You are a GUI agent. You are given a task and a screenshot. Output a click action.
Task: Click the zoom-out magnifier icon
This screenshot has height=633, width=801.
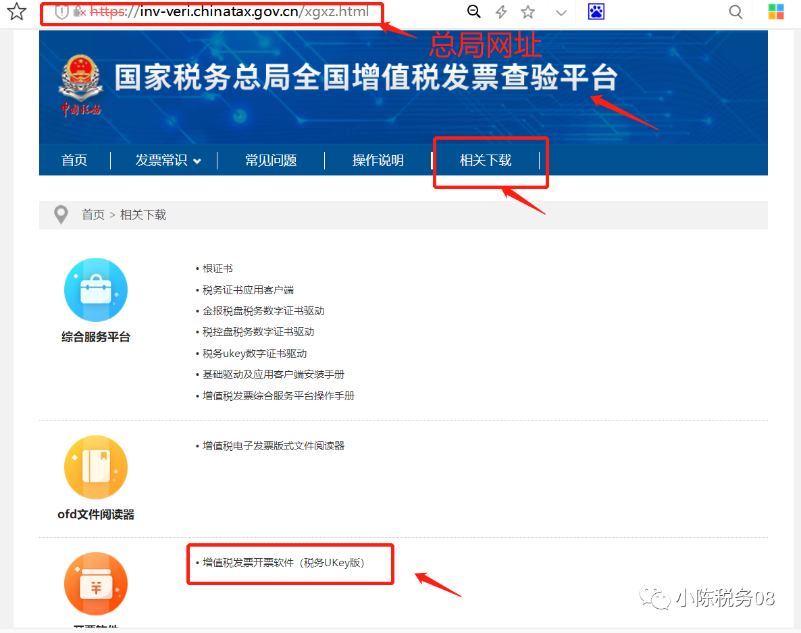tap(474, 11)
